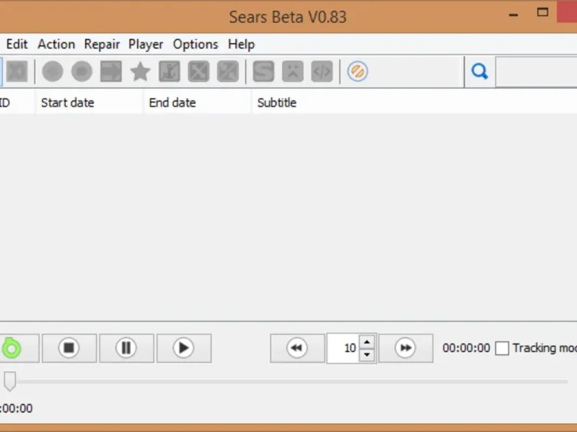577x432 pixels.
Task: Click the orange striped circle toolbar icon
Action: pos(357,71)
